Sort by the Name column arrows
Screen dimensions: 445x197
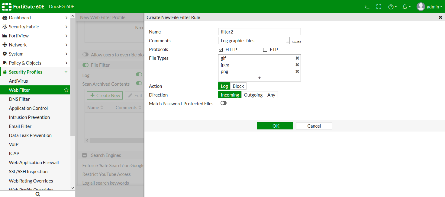[102, 108]
